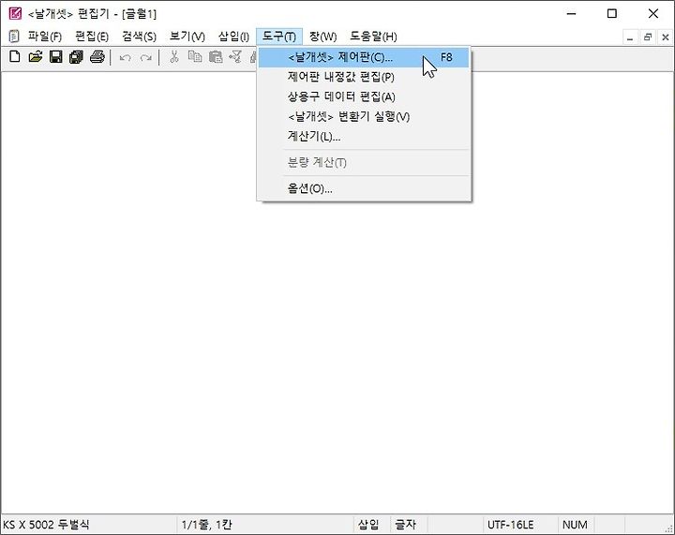675x535 pixels.
Task: Click toolbar icon right of Paste
Action: (235, 57)
